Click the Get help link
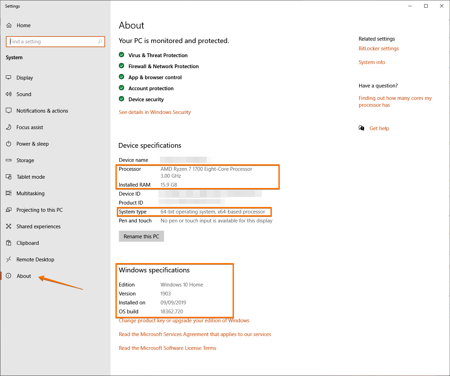Viewport: 450px width, 376px height. pyautogui.click(x=379, y=128)
